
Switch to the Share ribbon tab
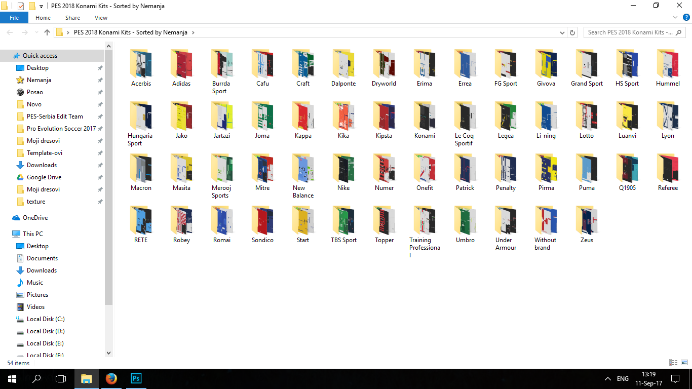pyautogui.click(x=72, y=18)
